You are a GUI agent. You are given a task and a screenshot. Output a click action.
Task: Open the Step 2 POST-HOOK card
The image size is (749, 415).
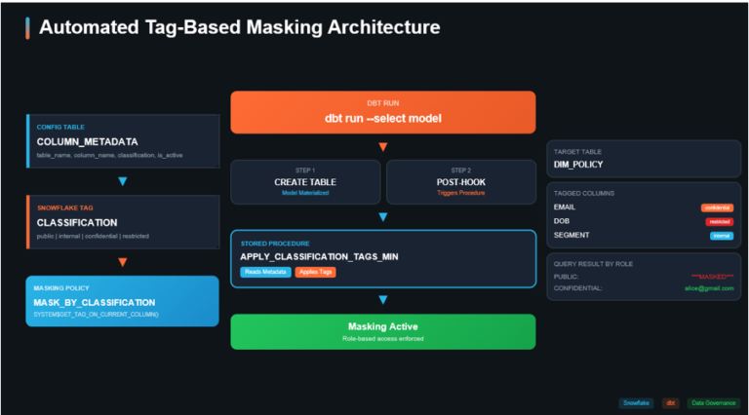pos(460,182)
